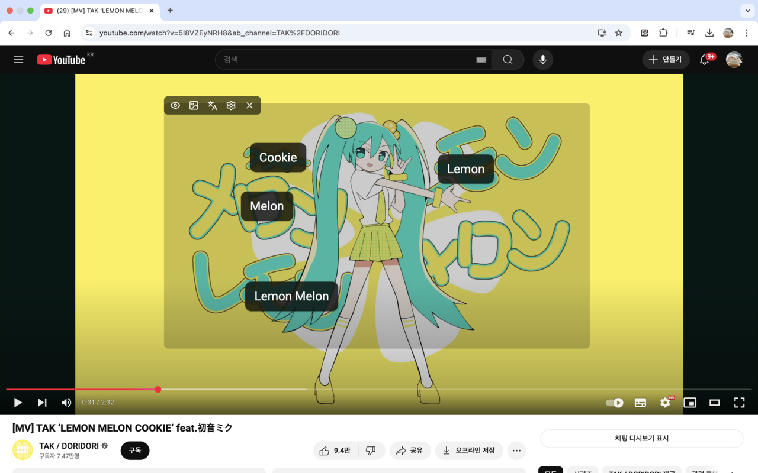Select the translate icon on the overlay toolbar
The height and width of the screenshot is (473, 758).
[212, 105]
